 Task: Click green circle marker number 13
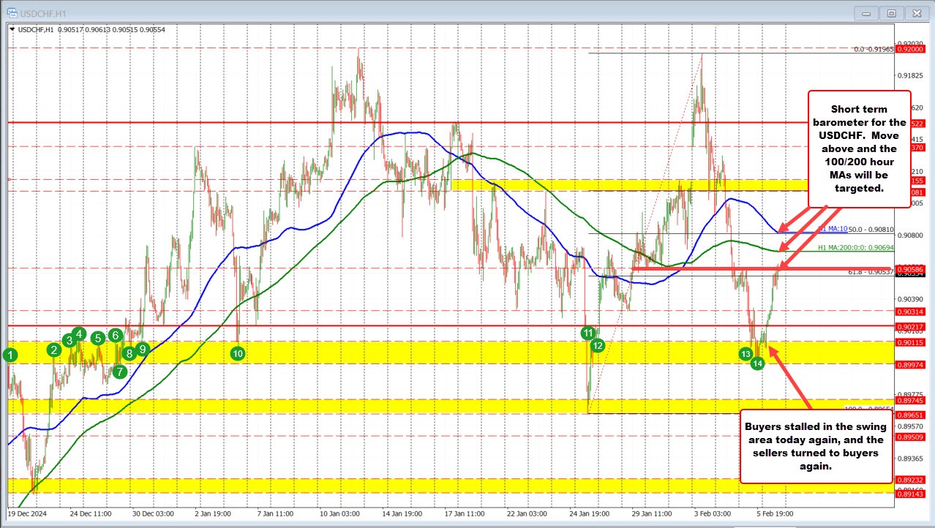click(746, 354)
